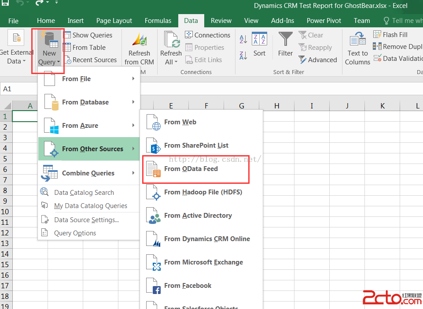Click the Microsoft Exchange icon

(154, 263)
